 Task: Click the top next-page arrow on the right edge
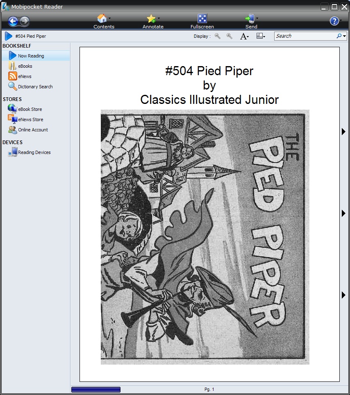343,131
